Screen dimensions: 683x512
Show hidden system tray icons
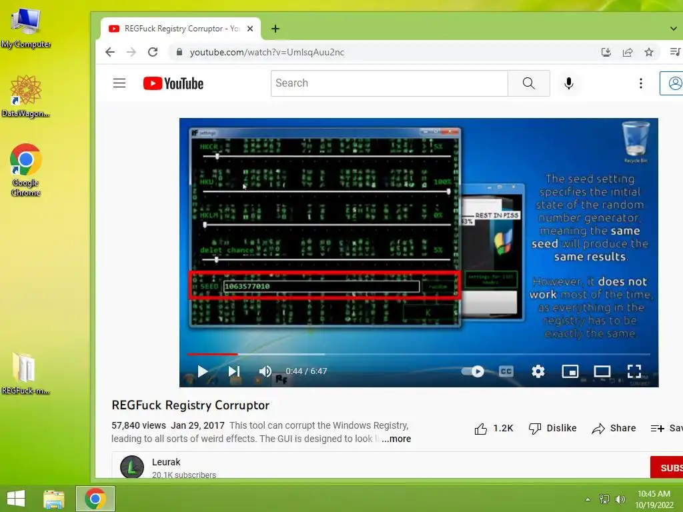coord(588,499)
